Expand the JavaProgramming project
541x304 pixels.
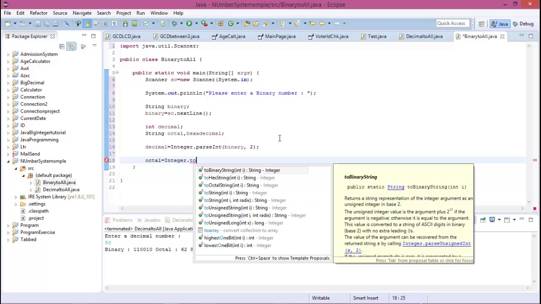click(x=8, y=140)
